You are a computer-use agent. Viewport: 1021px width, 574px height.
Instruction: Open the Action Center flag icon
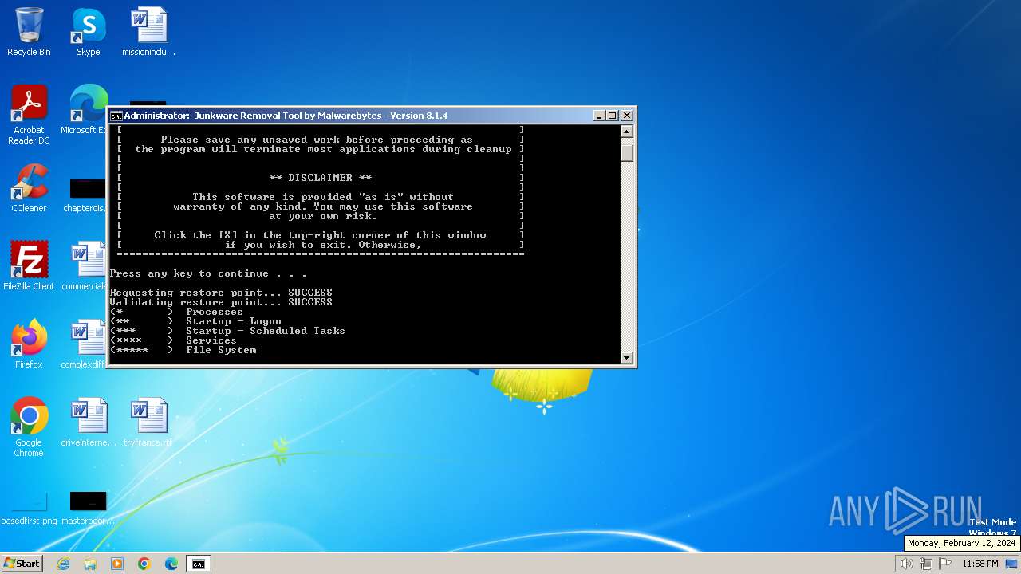coord(945,564)
